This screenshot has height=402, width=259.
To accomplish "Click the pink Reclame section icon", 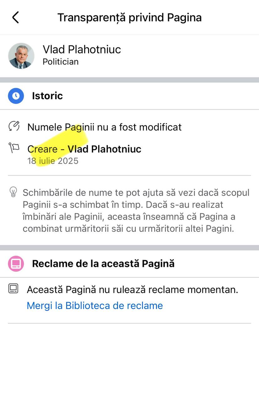I will [x=16, y=263].
